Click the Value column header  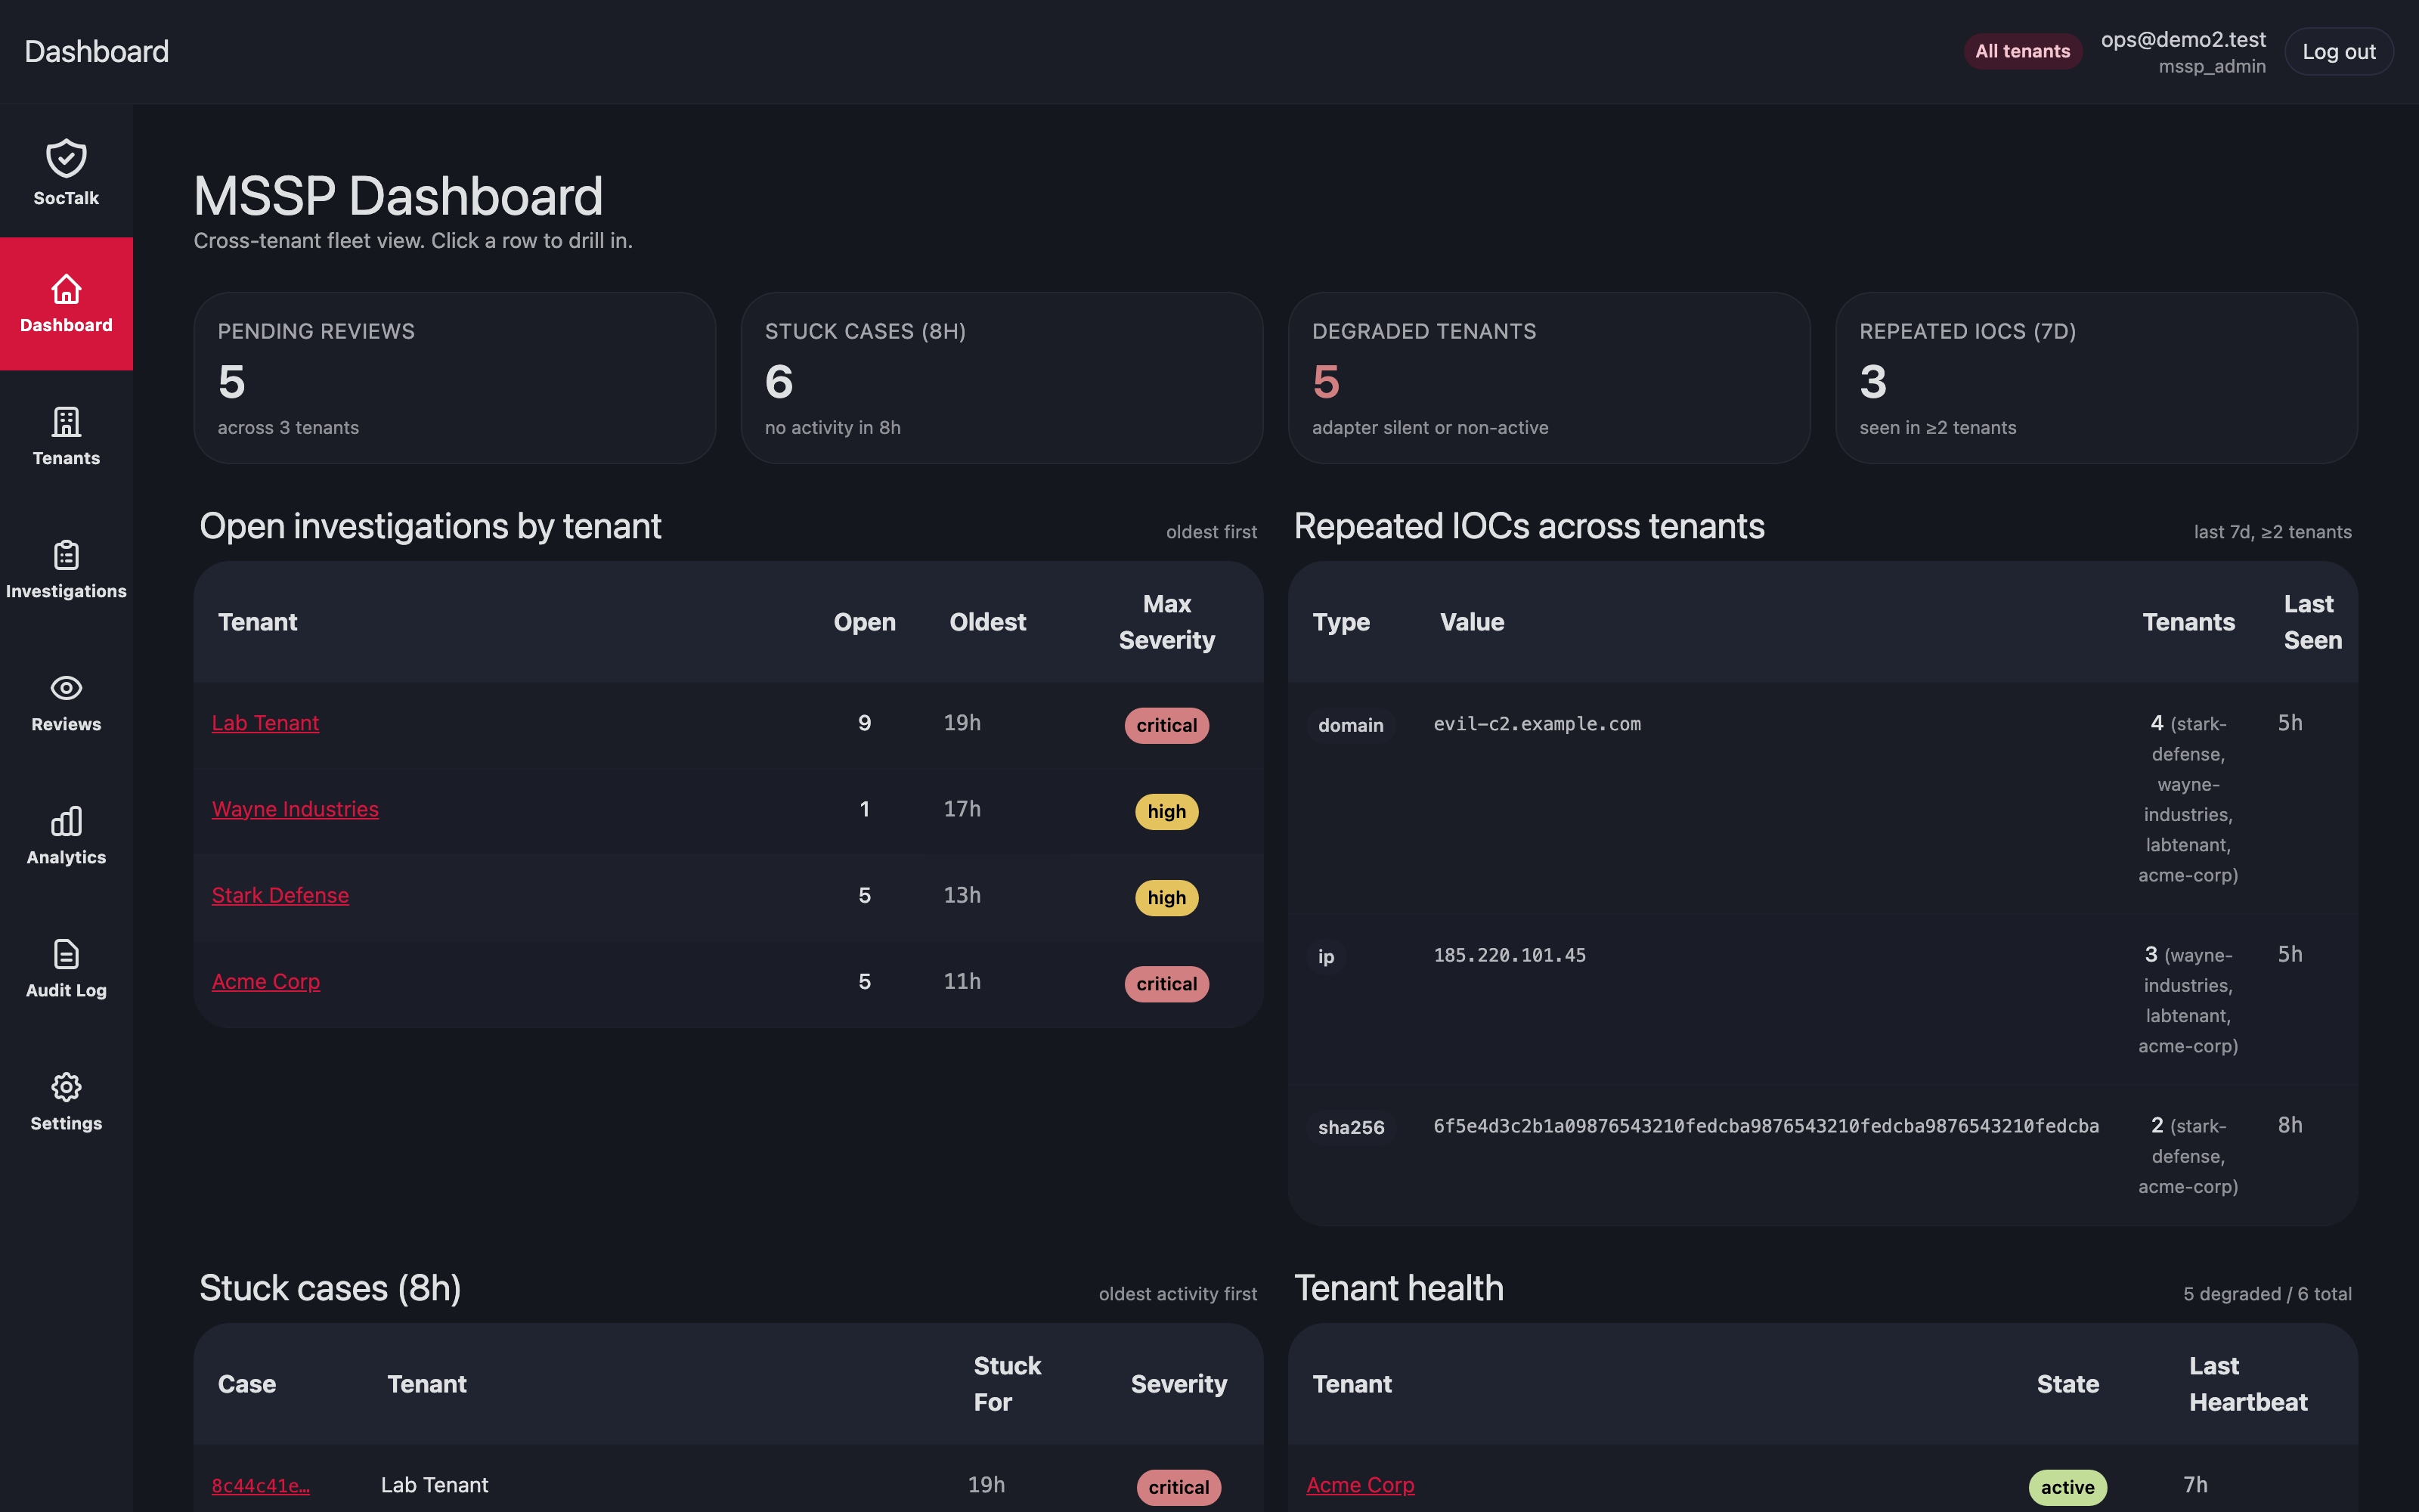(x=1471, y=622)
